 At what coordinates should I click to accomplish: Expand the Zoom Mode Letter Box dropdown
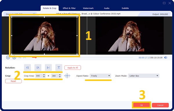point(144,76)
